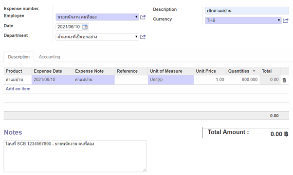
Task: Expand the Department dropdown
Action: tap(136, 37)
